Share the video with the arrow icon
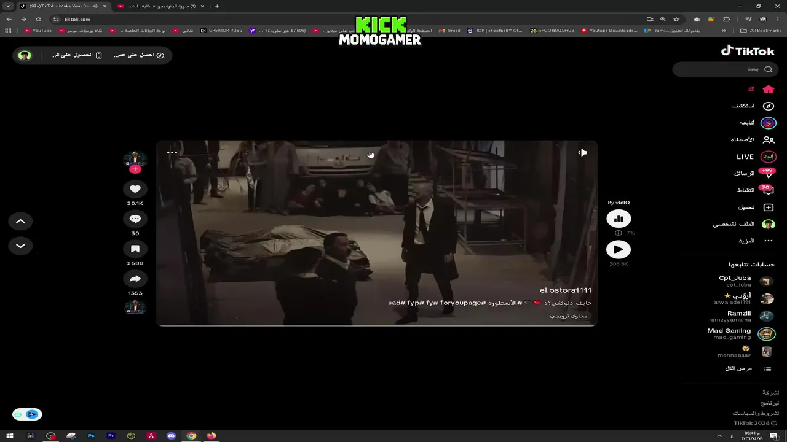This screenshot has width=787, height=442. coord(135,279)
